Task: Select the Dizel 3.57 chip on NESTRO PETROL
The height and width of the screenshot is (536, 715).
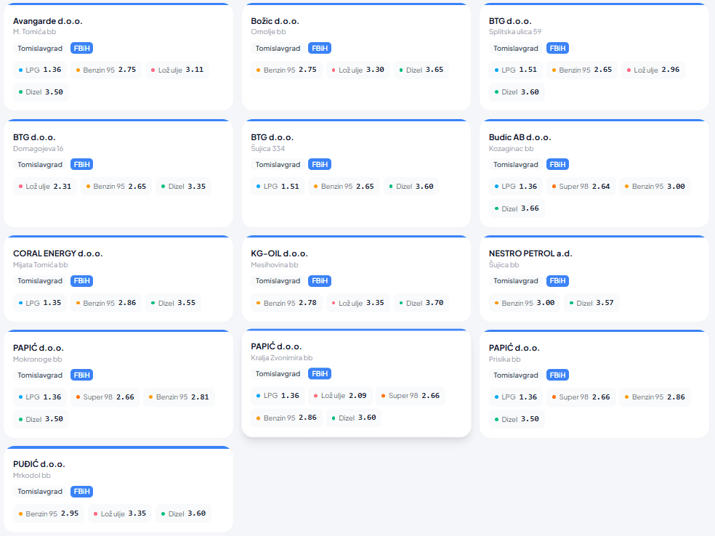Action: click(591, 303)
